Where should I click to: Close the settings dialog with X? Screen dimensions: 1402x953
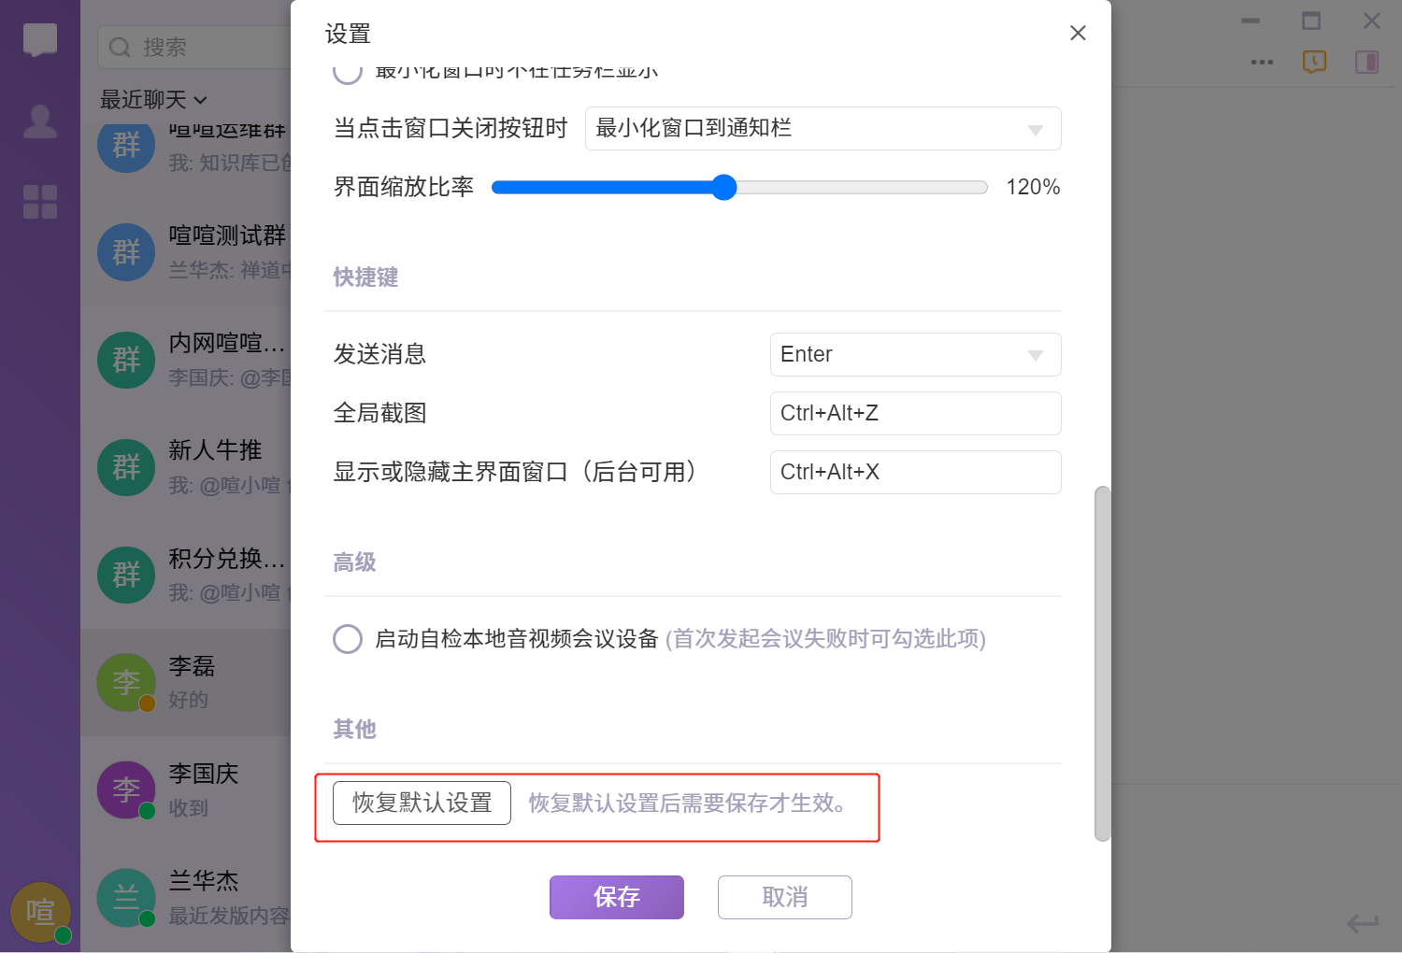tap(1078, 34)
